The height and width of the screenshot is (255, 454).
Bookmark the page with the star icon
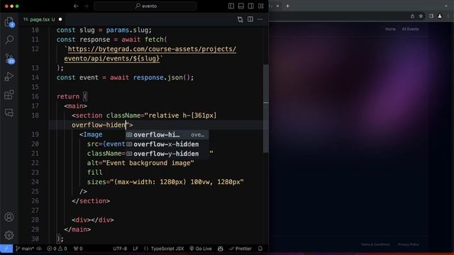point(421,16)
